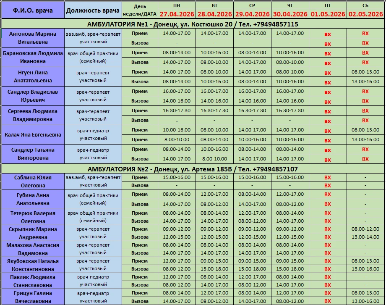386x305 pixels.
Task: Click the "СБ" weekday header
Action: [365, 5]
